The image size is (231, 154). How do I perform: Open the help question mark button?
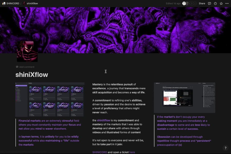tap(225, 148)
